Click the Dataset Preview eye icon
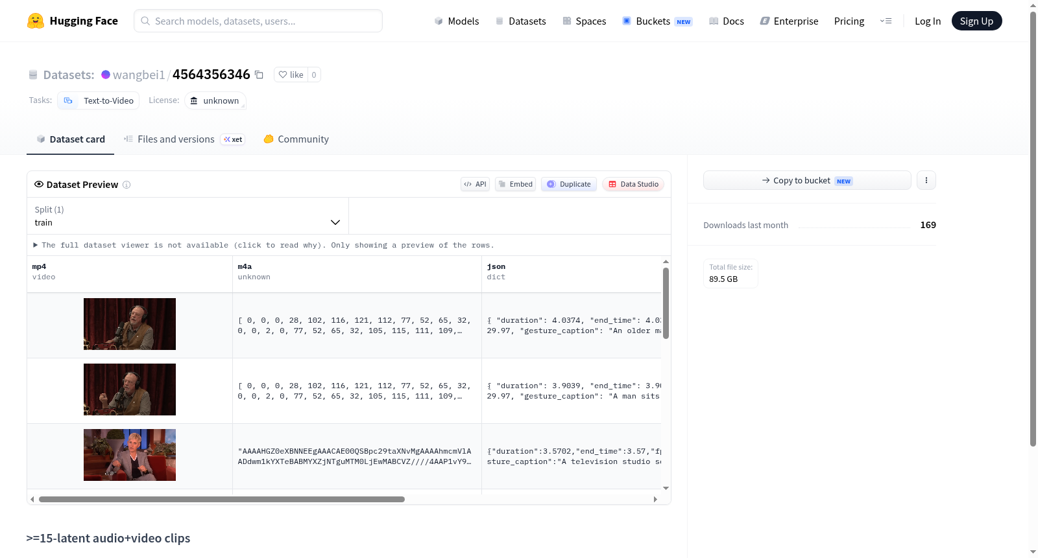Image resolution: width=1038 pixels, height=558 pixels. tap(39, 184)
